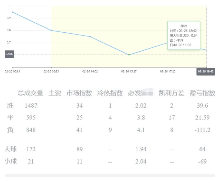Click the 1487 total volume value
This screenshot has height=177, width=220.
click(31, 105)
